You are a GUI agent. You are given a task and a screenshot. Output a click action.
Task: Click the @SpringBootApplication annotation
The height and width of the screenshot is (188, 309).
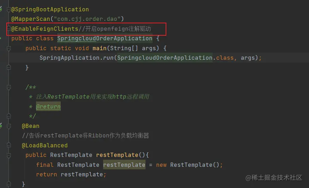(50, 10)
